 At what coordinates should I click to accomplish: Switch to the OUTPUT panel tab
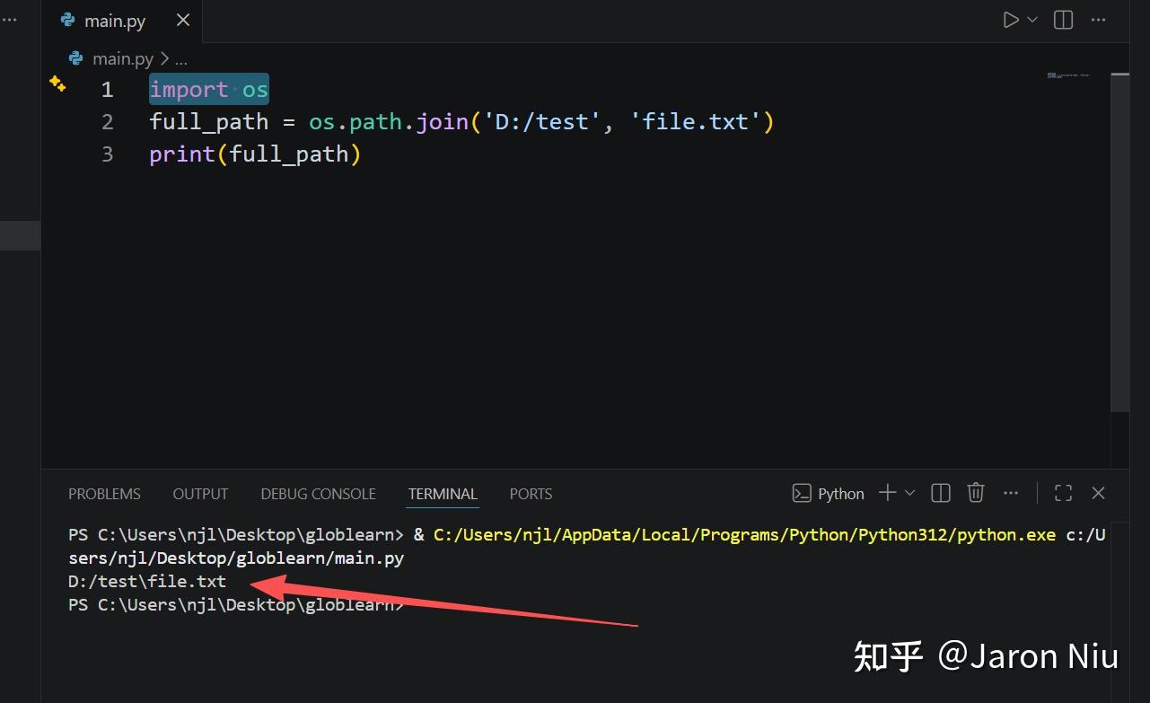pyautogui.click(x=200, y=494)
